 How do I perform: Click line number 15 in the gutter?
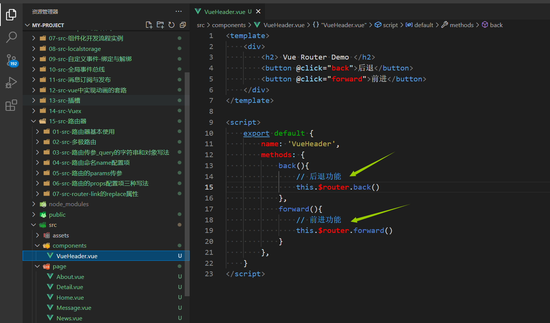209,187
